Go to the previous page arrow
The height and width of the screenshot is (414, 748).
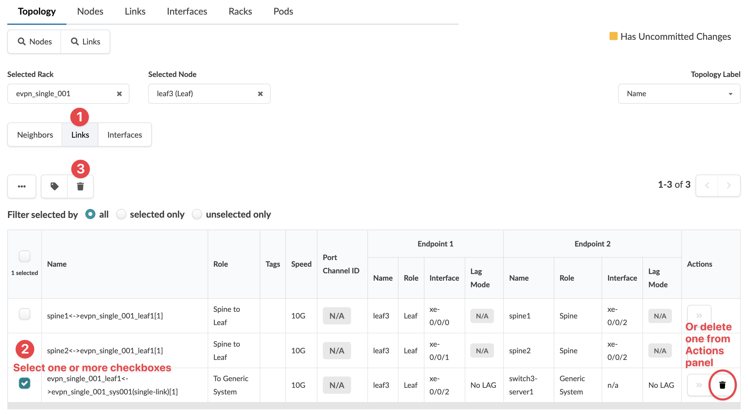pos(707,185)
